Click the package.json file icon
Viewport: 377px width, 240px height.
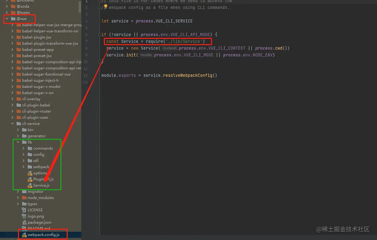24,222
